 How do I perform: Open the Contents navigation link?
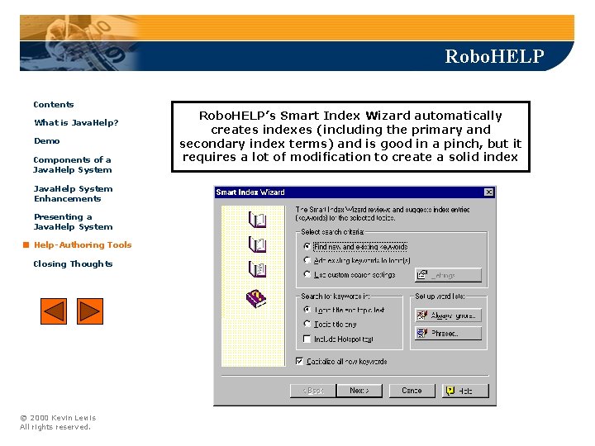pyautogui.click(x=54, y=105)
